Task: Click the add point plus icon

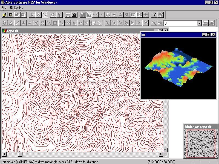Action: pos(114,23)
